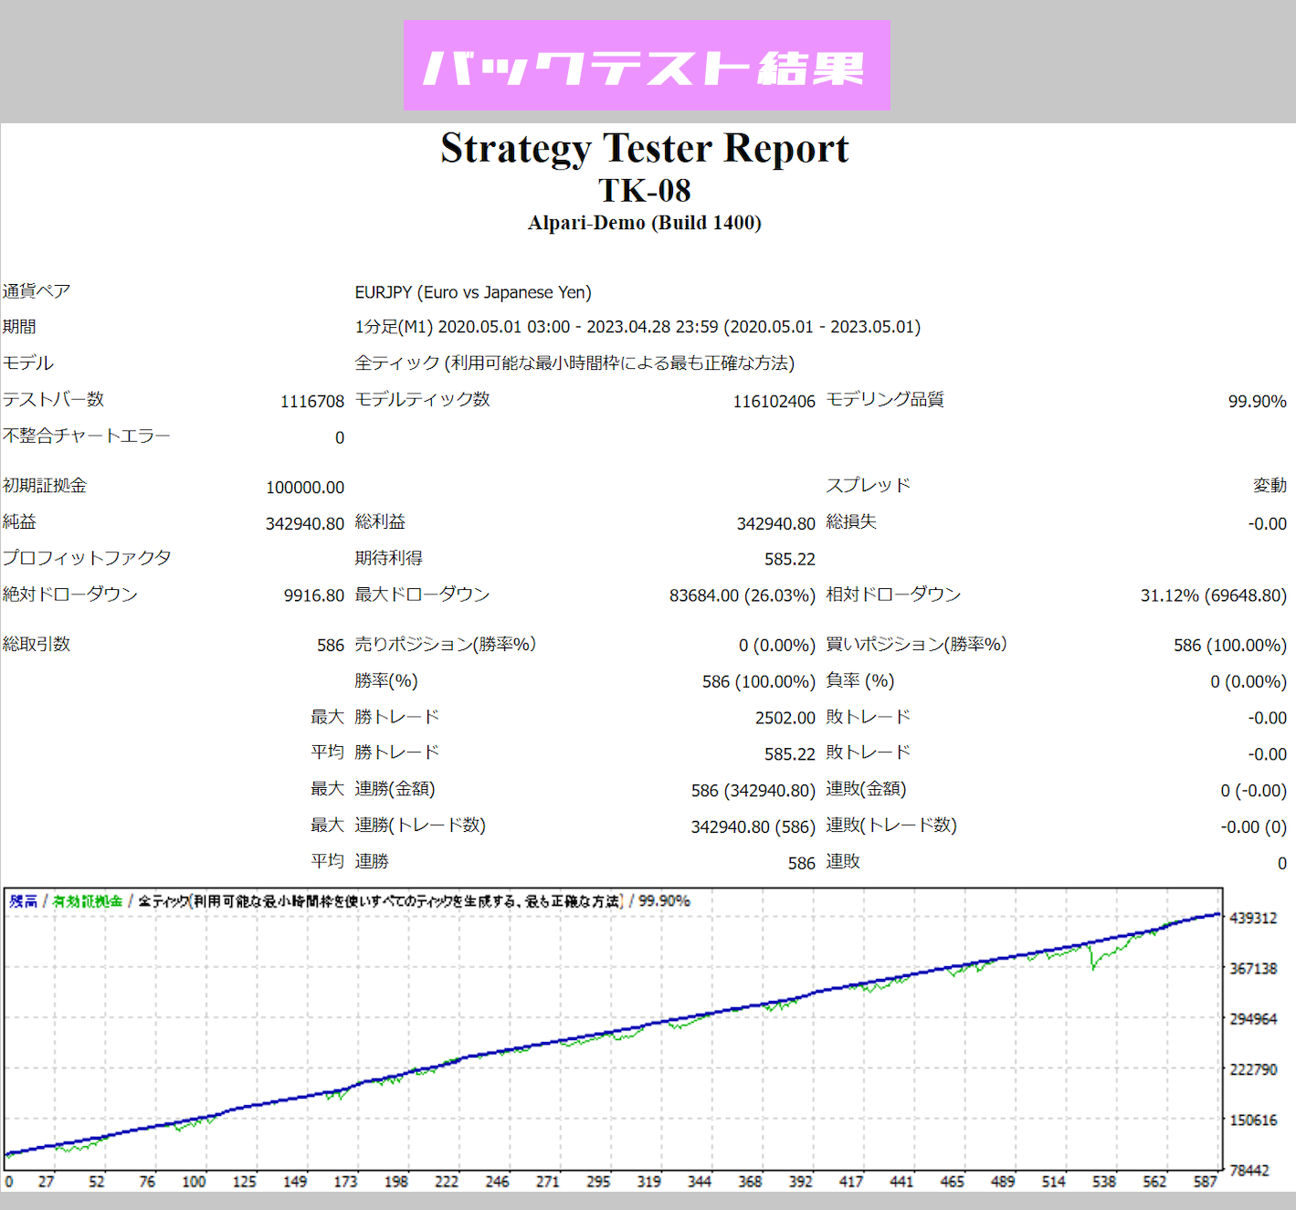Click the 295 x-axis tick label
Screen dimensions: 1296x1210
point(598,1182)
